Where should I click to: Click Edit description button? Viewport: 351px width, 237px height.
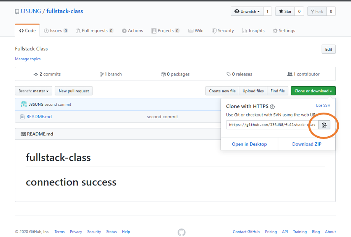click(328, 49)
